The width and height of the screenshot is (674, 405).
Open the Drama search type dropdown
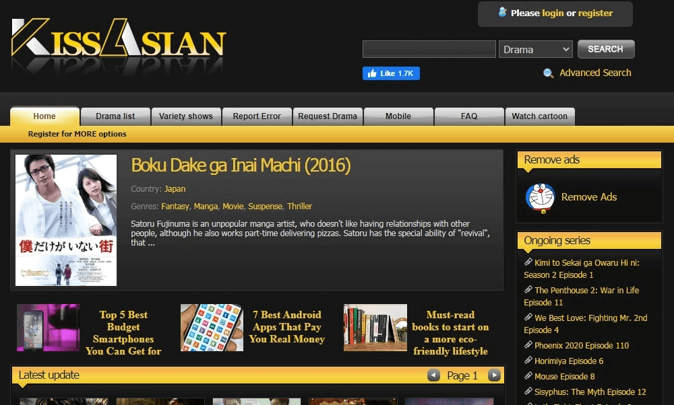point(536,49)
